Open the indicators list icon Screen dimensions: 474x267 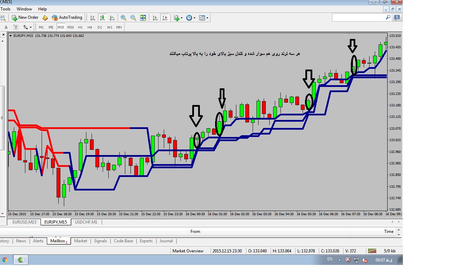point(177,18)
